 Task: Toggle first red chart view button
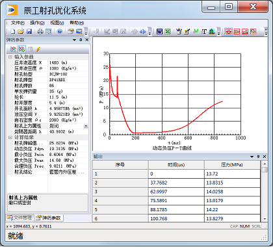[x=228, y=32]
